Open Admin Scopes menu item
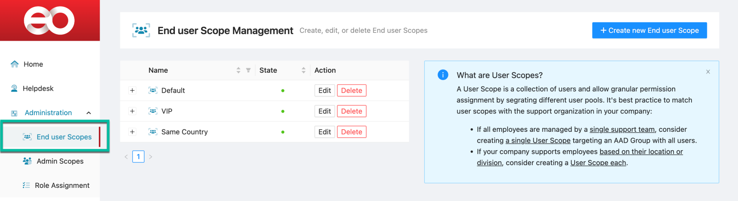 pos(60,161)
